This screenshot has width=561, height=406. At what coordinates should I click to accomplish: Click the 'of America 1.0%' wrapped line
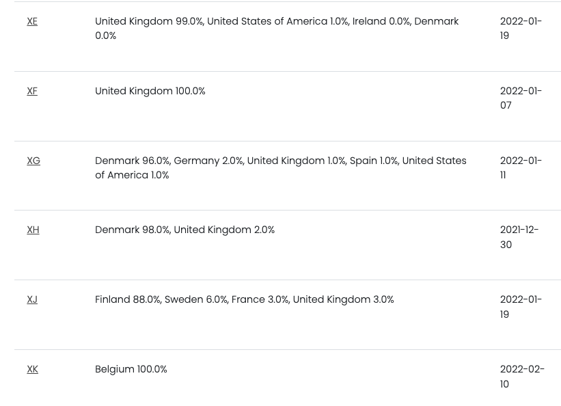132,175
